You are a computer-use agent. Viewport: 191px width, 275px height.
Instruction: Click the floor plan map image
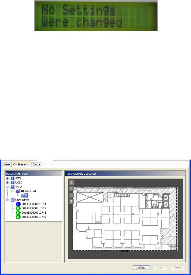(x=125, y=219)
